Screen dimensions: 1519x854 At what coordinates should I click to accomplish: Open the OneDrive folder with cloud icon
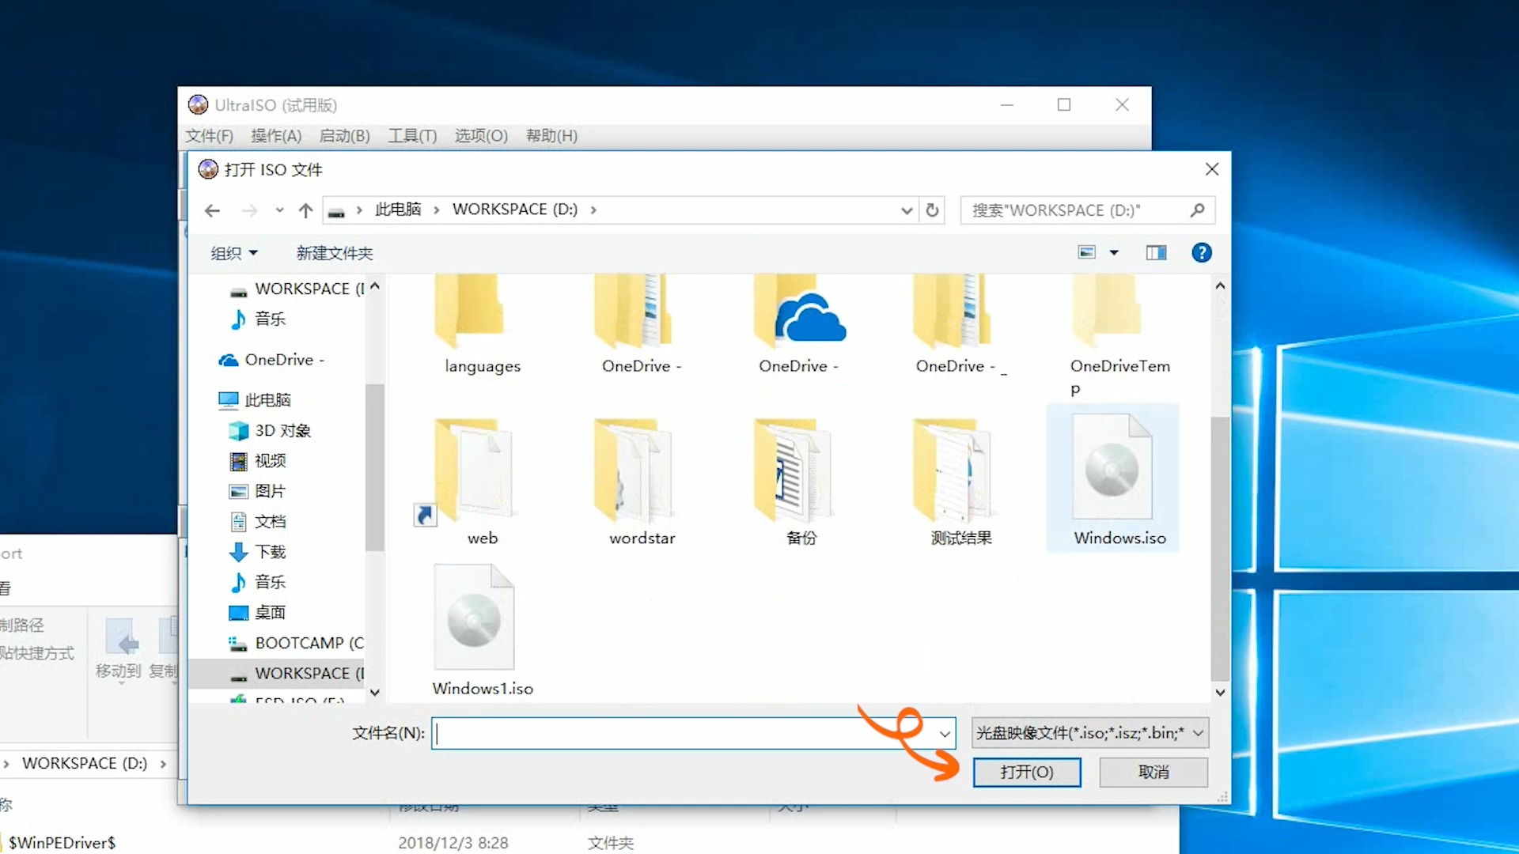coord(801,326)
